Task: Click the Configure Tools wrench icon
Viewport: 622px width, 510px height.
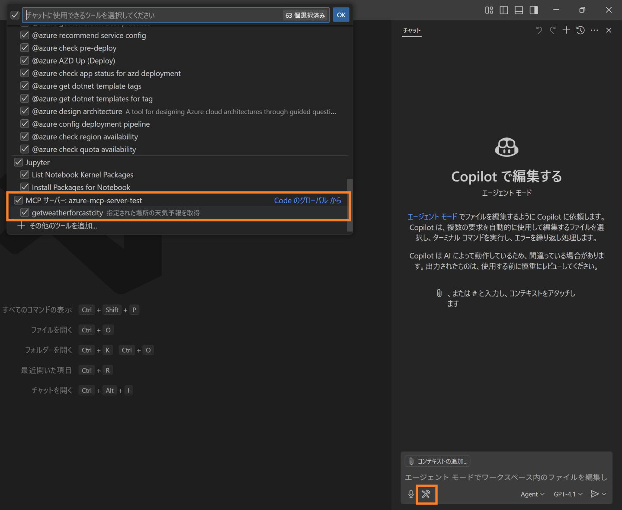Action: (x=426, y=494)
